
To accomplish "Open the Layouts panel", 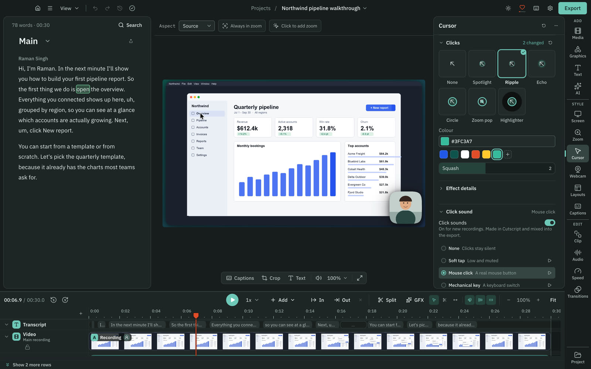I will click(x=578, y=190).
